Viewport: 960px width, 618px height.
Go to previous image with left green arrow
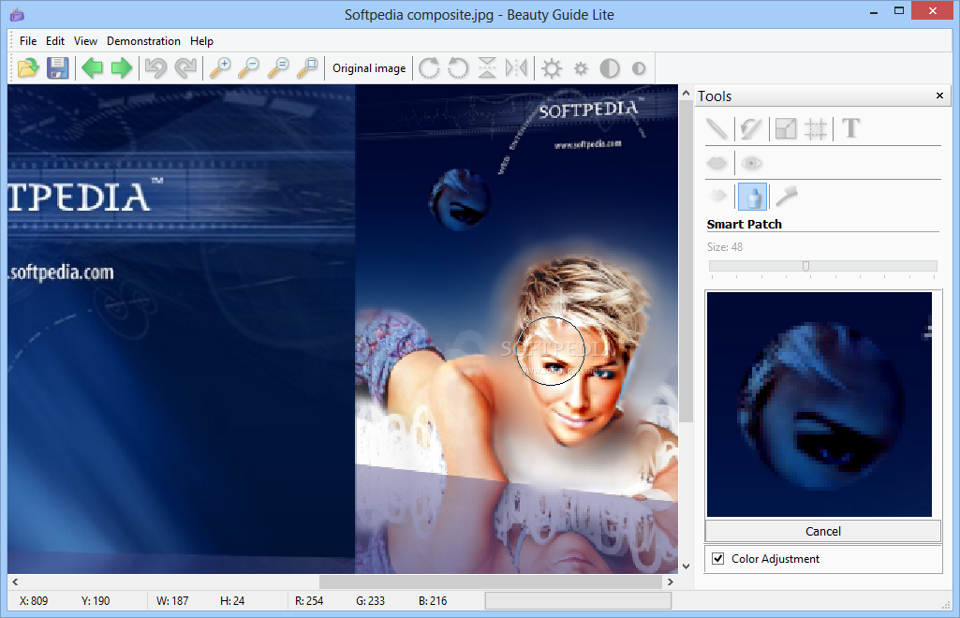[93, 68]
